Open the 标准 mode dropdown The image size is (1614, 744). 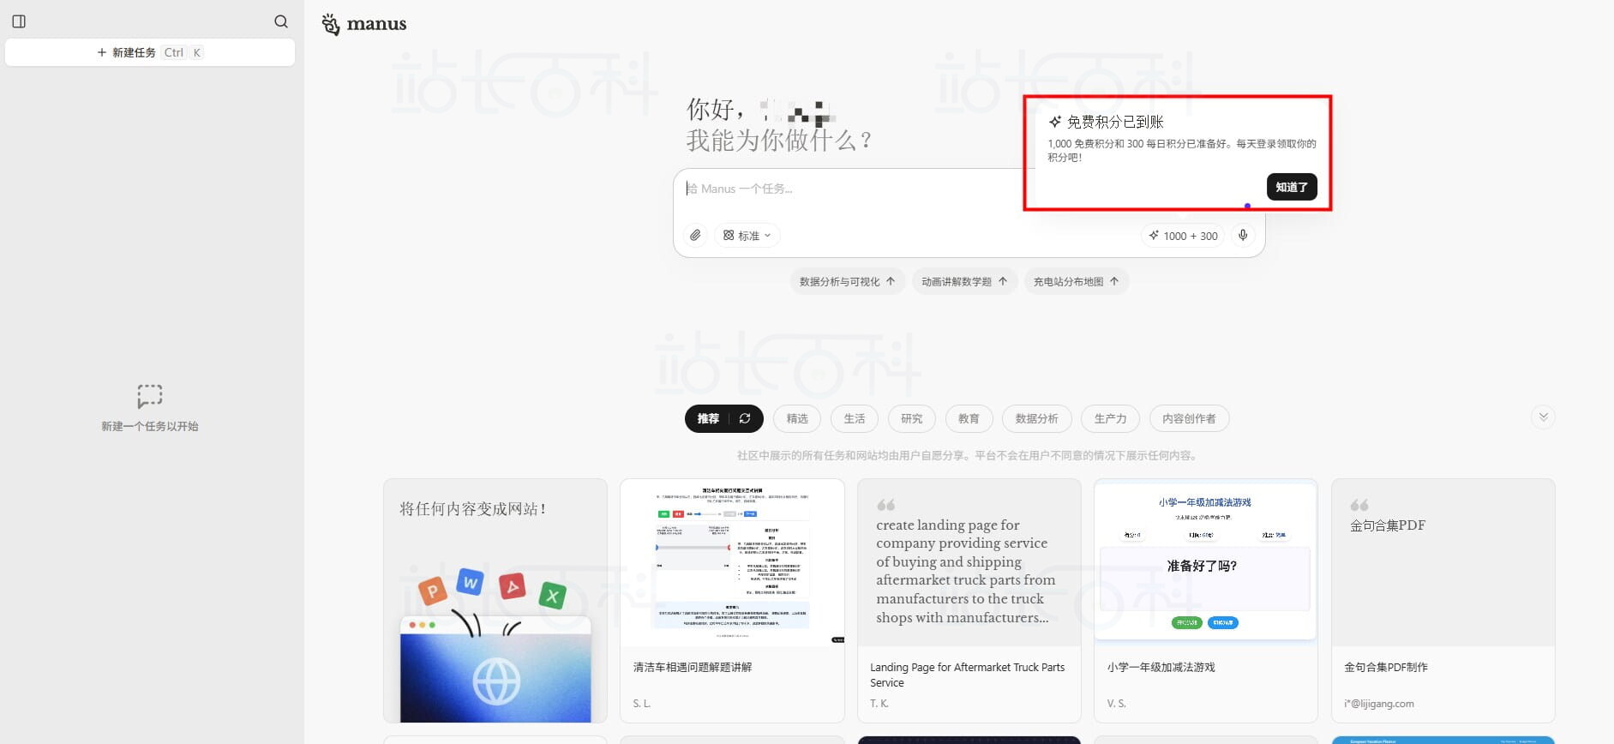pyautogui.click(x=747, y=236)
